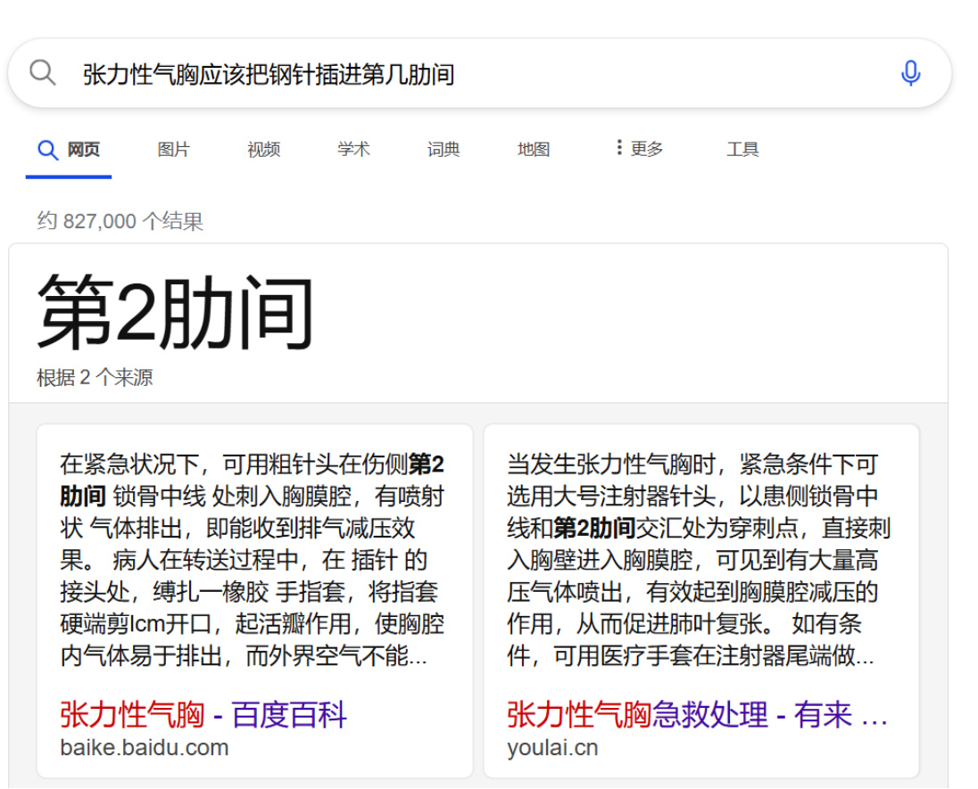This screenshot has height=789, width=978.
Task: Open 张力性气胸 - 百度百科 link
Action: tap(203, 714)
